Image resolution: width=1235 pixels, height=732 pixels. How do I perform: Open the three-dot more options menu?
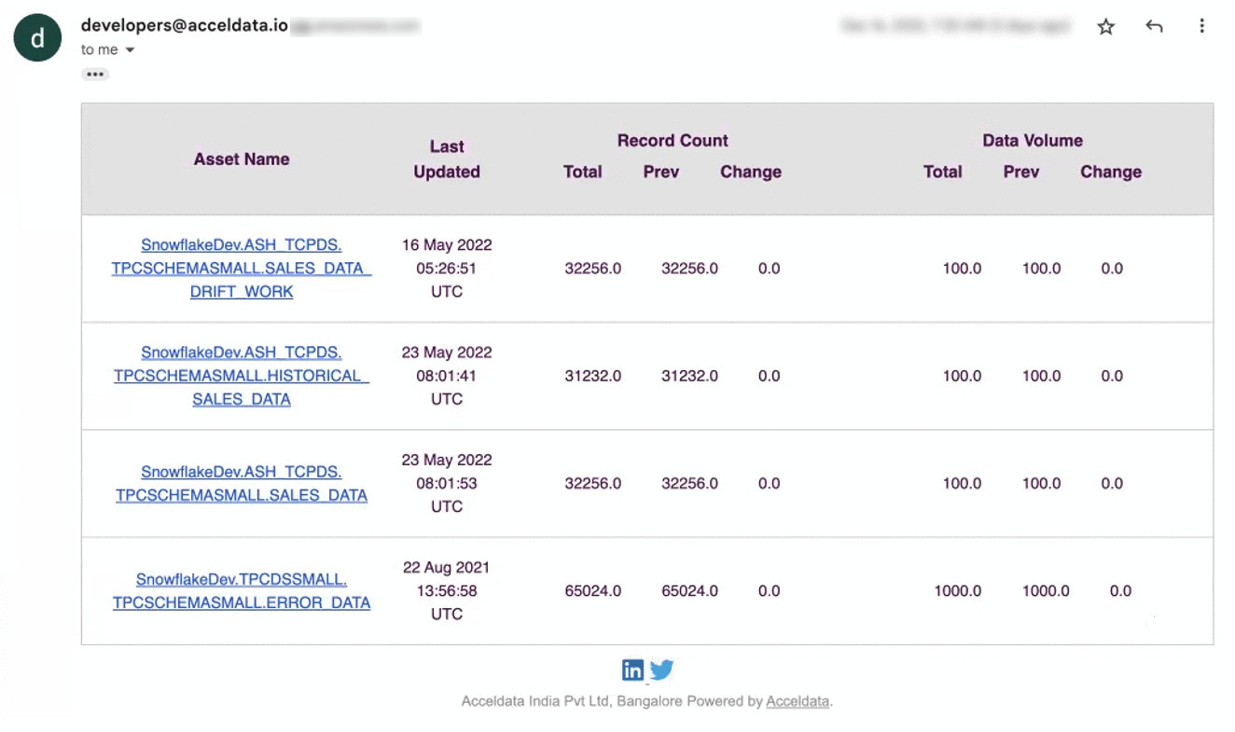(1201, 27)
